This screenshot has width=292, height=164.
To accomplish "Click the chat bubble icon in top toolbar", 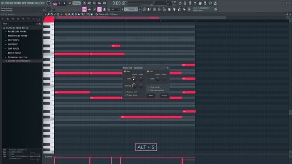I will tap(210, 3).
